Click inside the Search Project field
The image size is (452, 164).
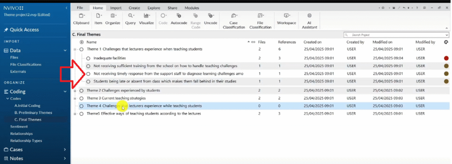click(x=396, y=35)
